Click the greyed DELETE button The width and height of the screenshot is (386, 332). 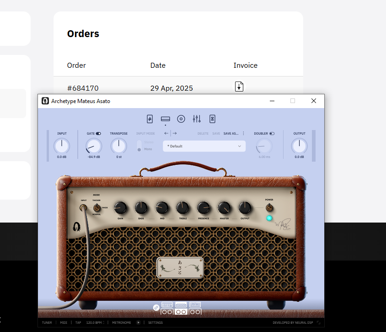click(x=203, y=133)
